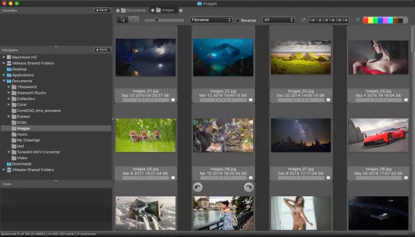The width and height of the screenshot is (415, 237).
Task: Click the Name sort button in Favorites
Action: point(102,10)
